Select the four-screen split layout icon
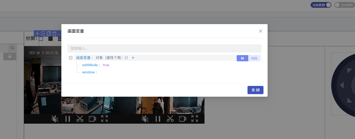355x139 pixels. (51, 39)
